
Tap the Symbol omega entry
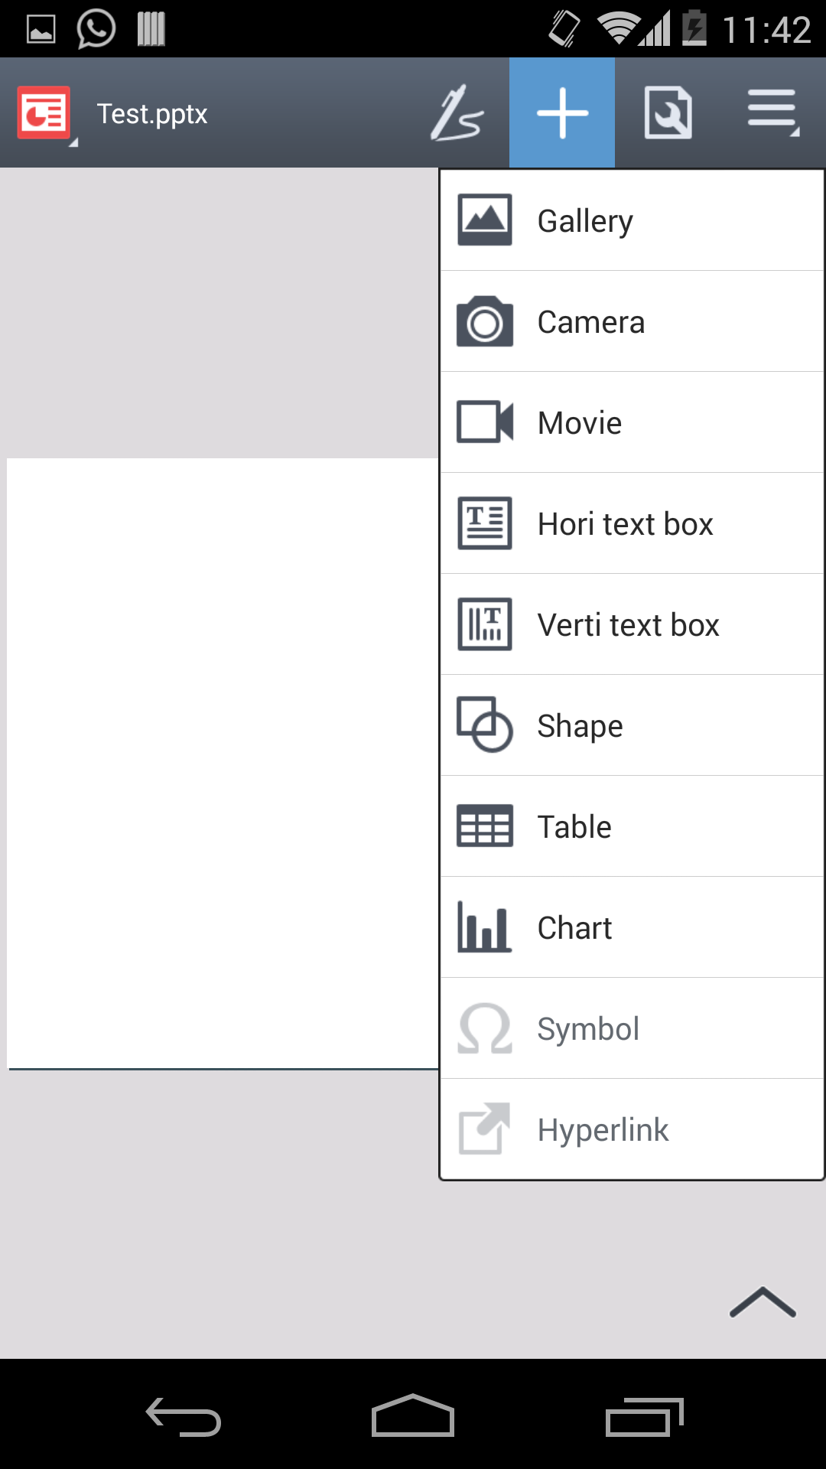[632, 1028]
